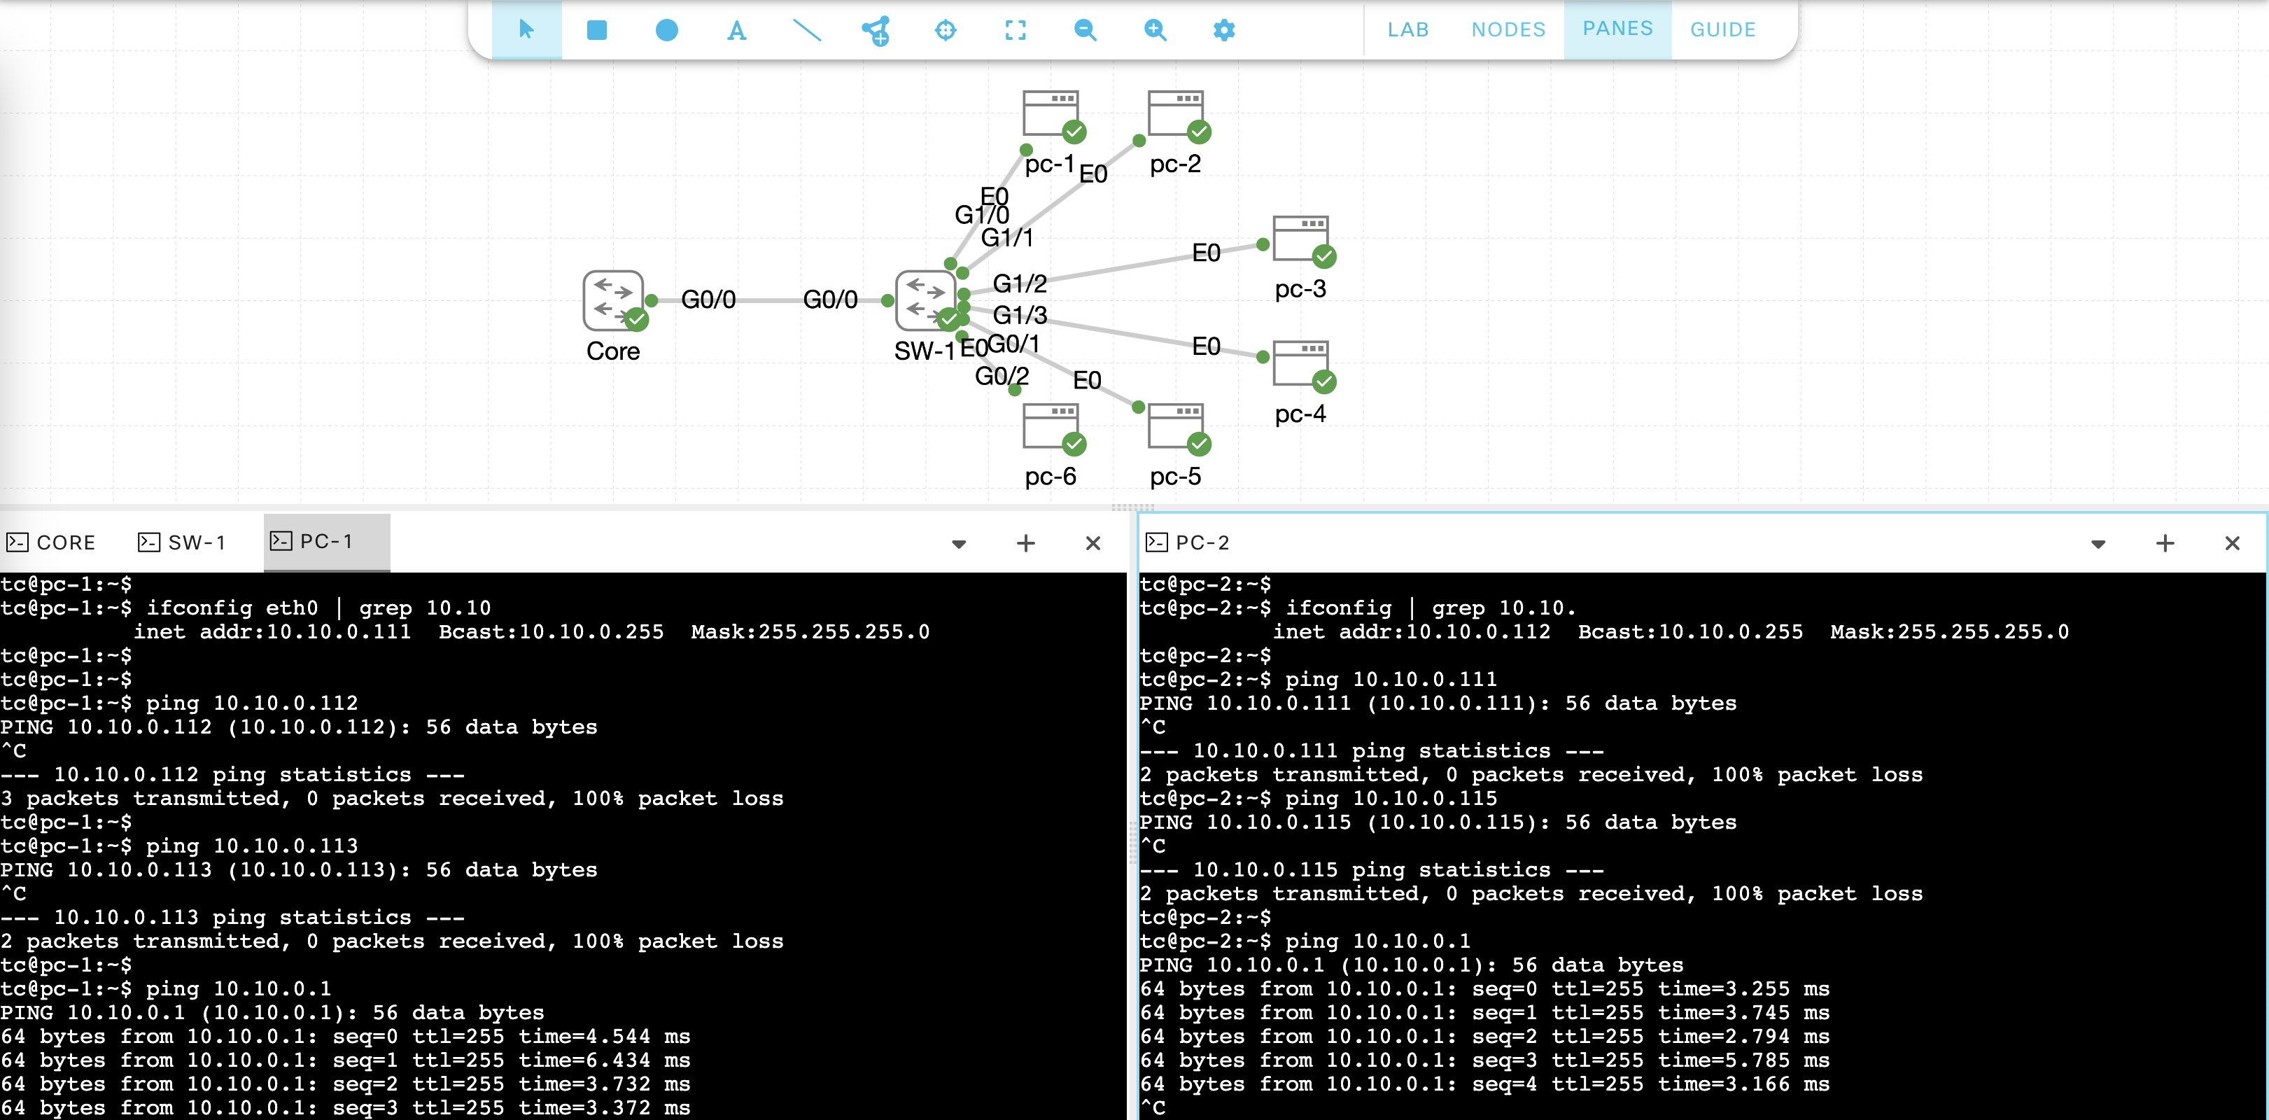Screen dimensions: 2269x1120
Task: Add a tab to left pane
Action: click(1025, 542)
